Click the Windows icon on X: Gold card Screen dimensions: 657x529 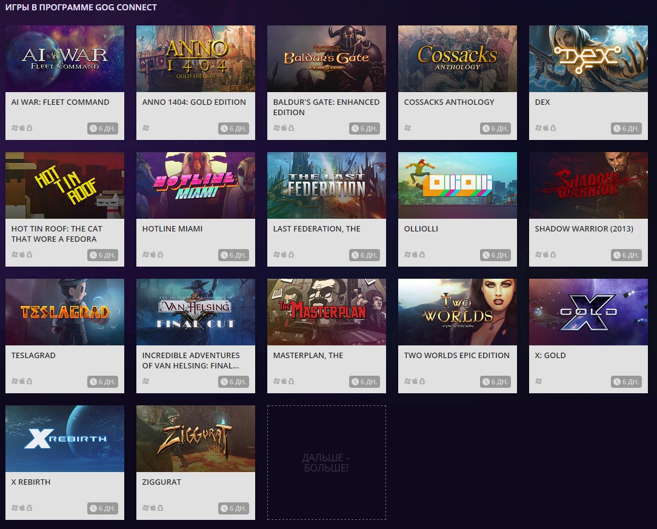click(538, 381)
